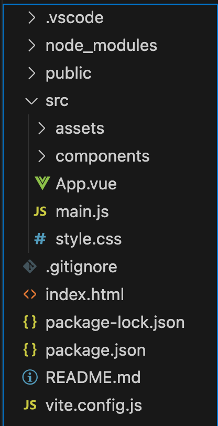Screen dimensions: 218x426
Task: Click the JS icon beside vite.config.js
Action: 30,406
